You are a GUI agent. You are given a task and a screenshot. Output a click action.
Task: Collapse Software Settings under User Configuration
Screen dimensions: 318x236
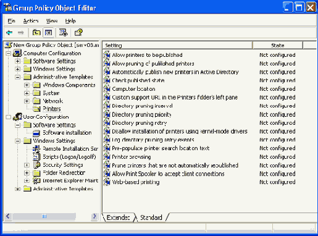pos(18,125)
